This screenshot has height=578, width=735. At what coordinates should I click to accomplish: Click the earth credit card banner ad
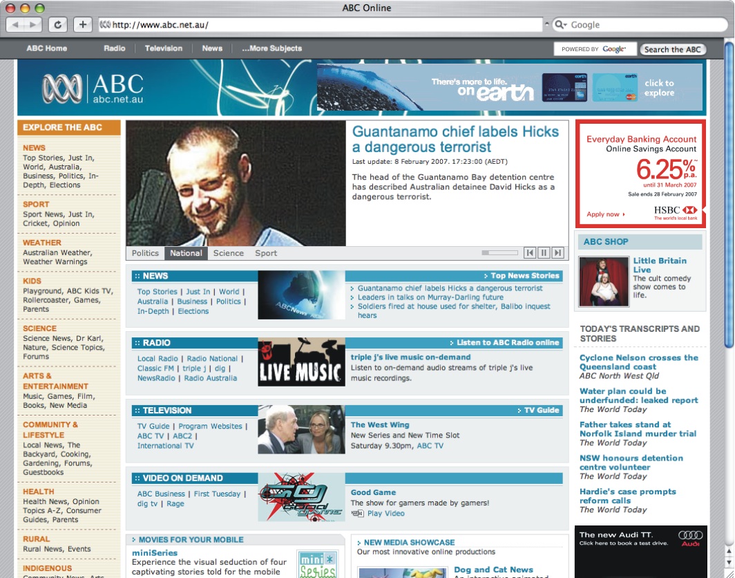pyautogui.click(x=510, y=87)
